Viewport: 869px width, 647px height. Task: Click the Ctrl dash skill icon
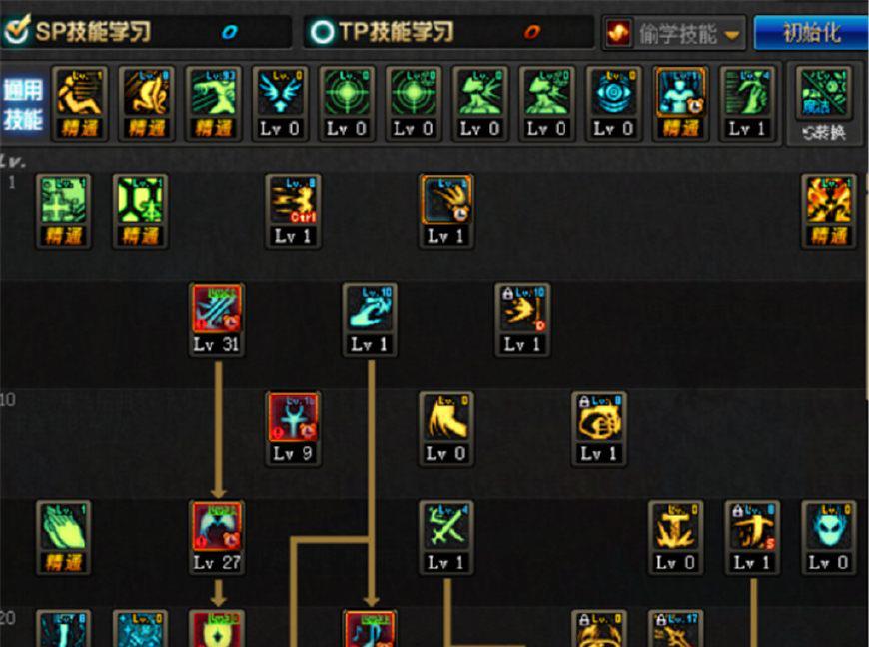point(294,210)
